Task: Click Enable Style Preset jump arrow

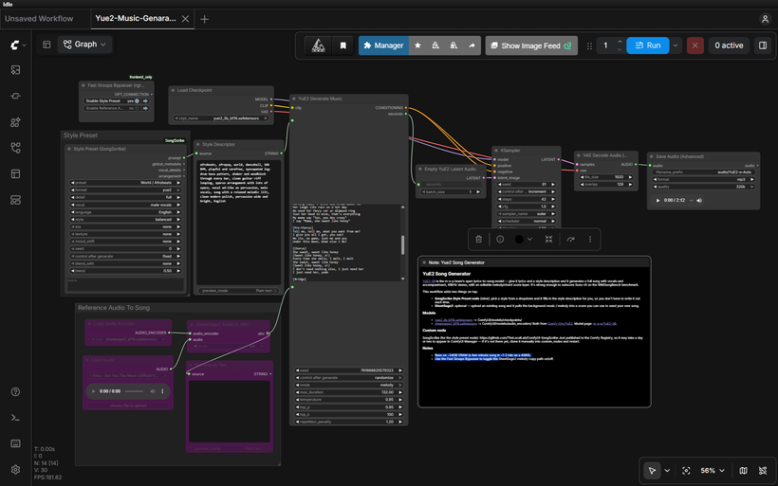Action: point(145,101)
